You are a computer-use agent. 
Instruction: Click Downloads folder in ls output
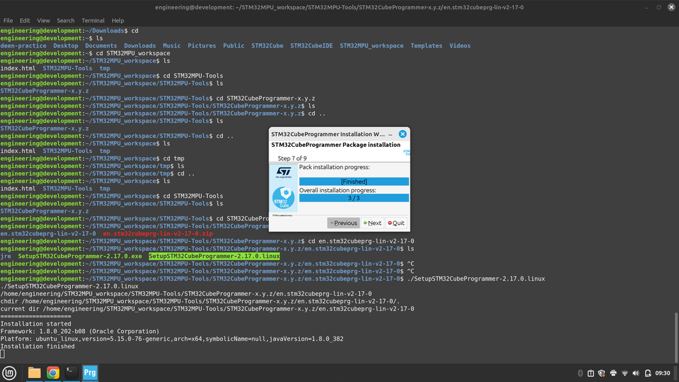[x=140, y=46]
